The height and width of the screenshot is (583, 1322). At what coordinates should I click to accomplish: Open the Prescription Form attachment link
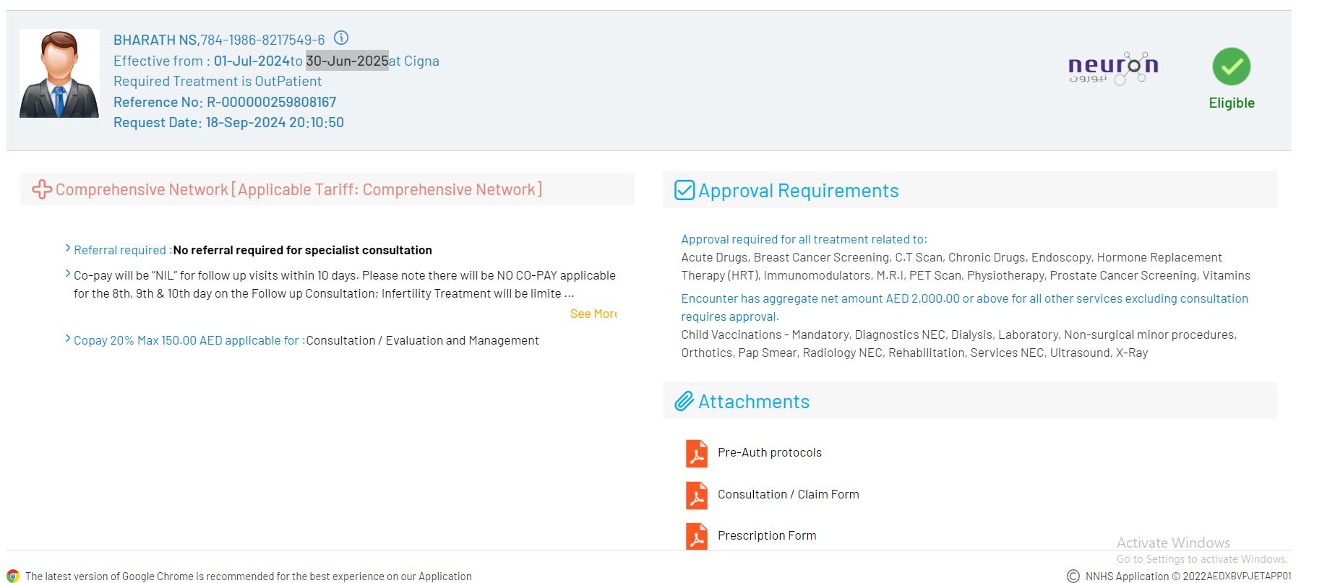[767, 535]
